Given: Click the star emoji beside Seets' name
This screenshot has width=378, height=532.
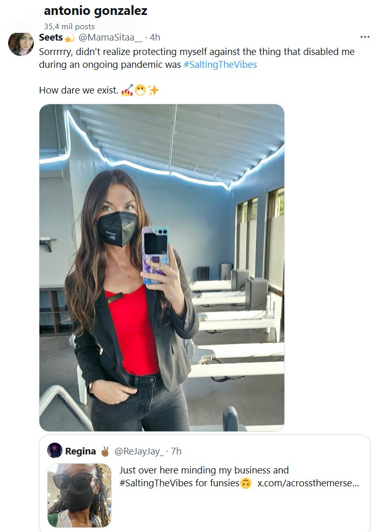Looking at the screenshot, I should tap(70, 38).
